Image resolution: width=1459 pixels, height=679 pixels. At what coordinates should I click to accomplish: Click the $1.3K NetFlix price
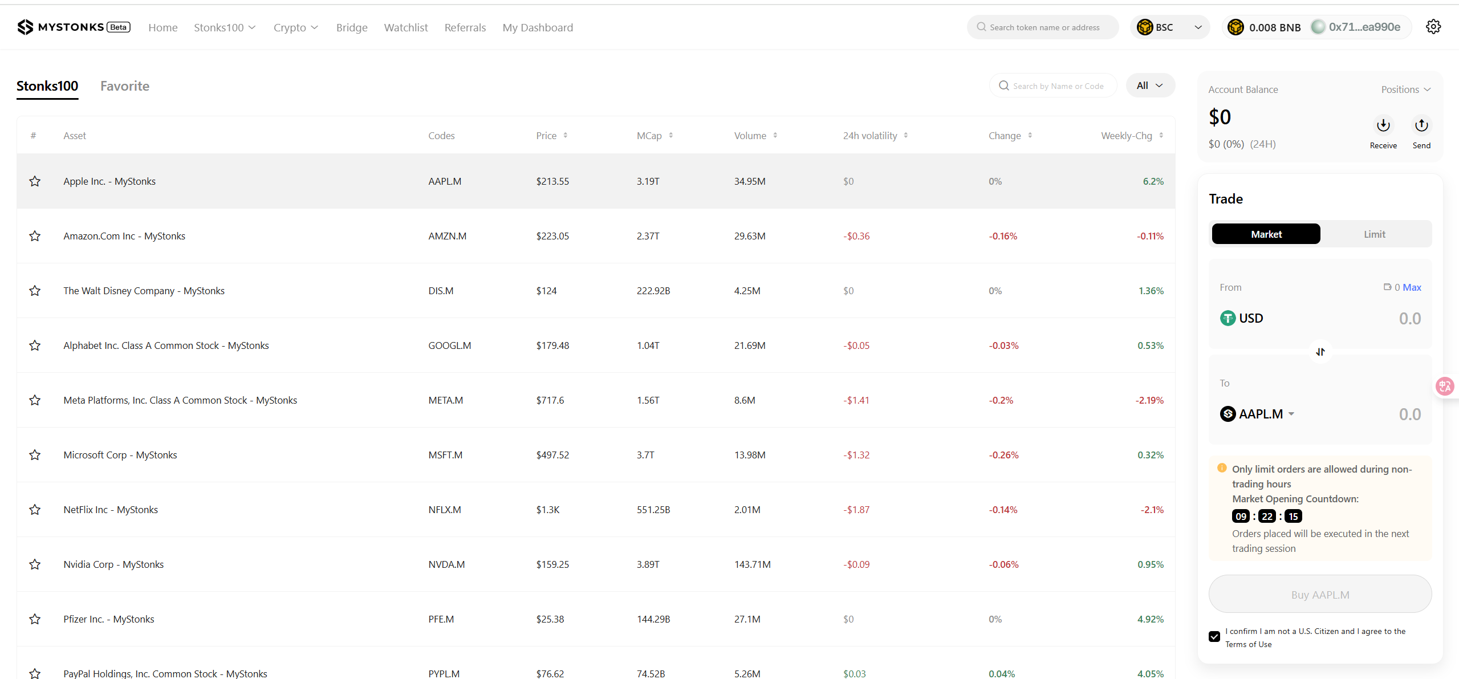(548, 510)
